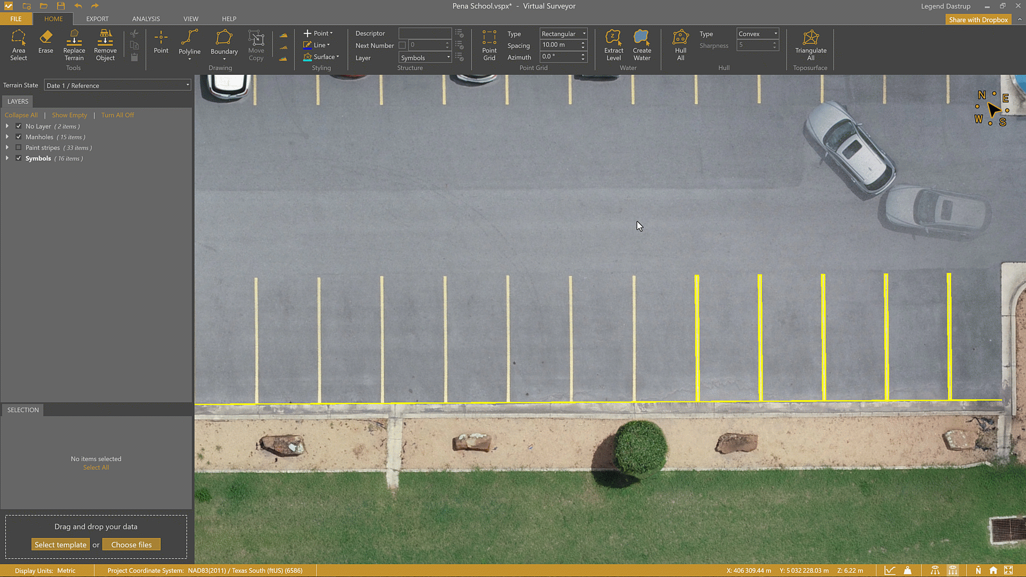
Task: Click the Choose files button
Action: [131, 544]
